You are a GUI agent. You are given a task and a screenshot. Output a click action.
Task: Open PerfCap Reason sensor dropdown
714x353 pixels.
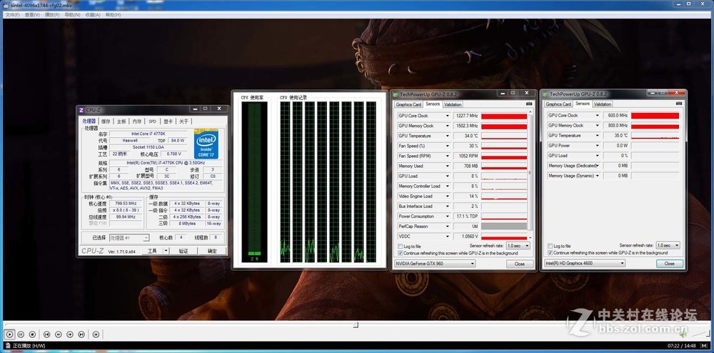click(448, 227)
